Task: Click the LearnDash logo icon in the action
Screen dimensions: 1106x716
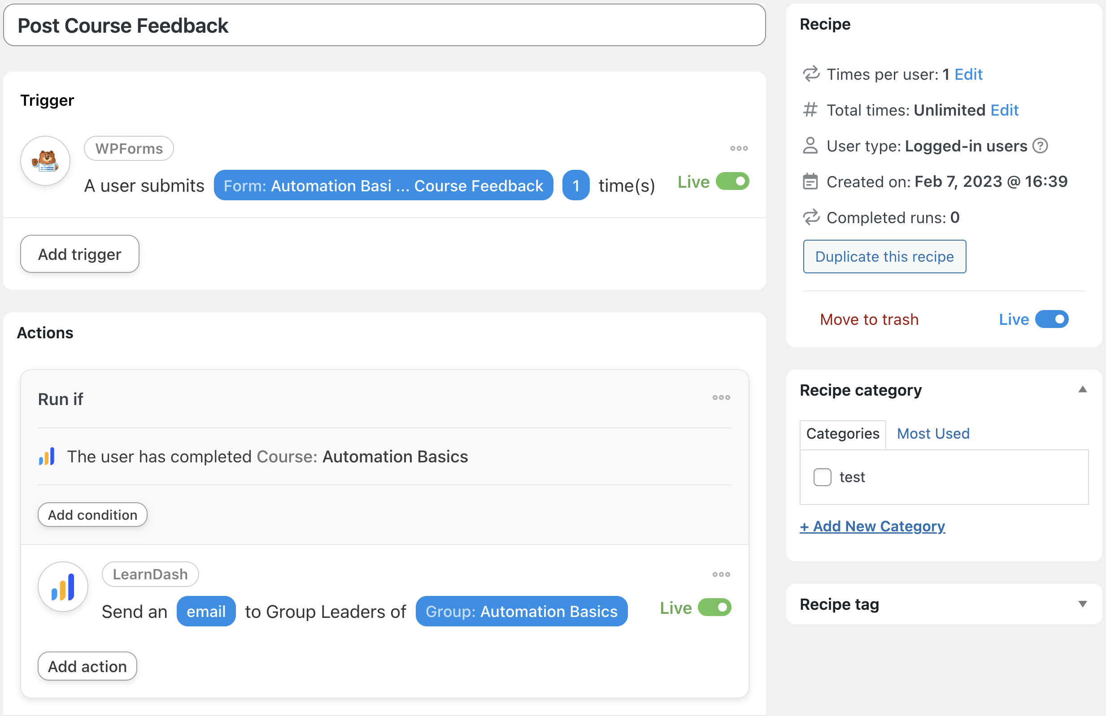Action: (x=63, y=587)
